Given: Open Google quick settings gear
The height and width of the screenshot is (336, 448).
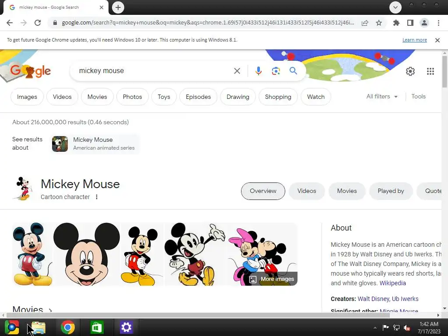Looking at the screenshot, I should (410, 71).
